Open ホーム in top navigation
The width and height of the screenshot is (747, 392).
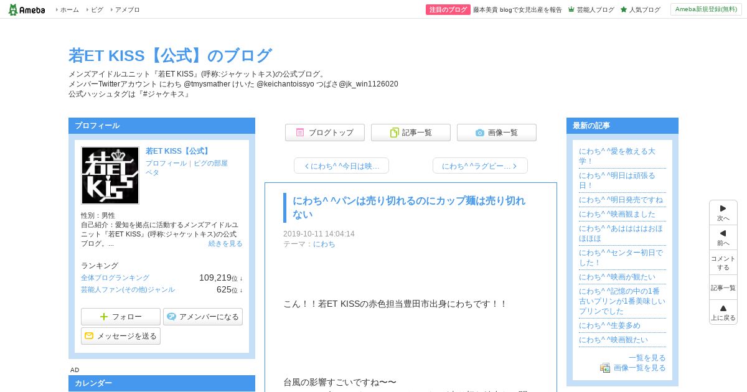pyautogui.click(x=69, y=10)
